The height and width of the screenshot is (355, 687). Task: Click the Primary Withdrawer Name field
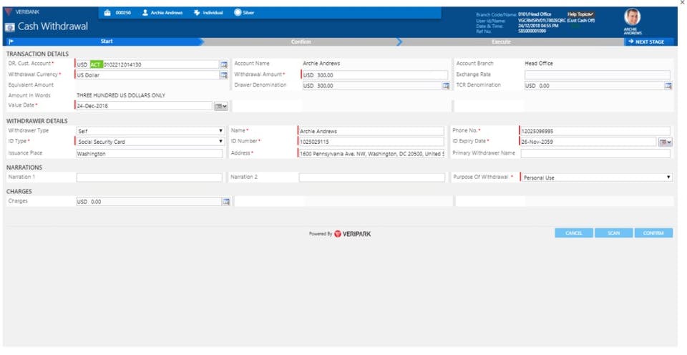595,153
